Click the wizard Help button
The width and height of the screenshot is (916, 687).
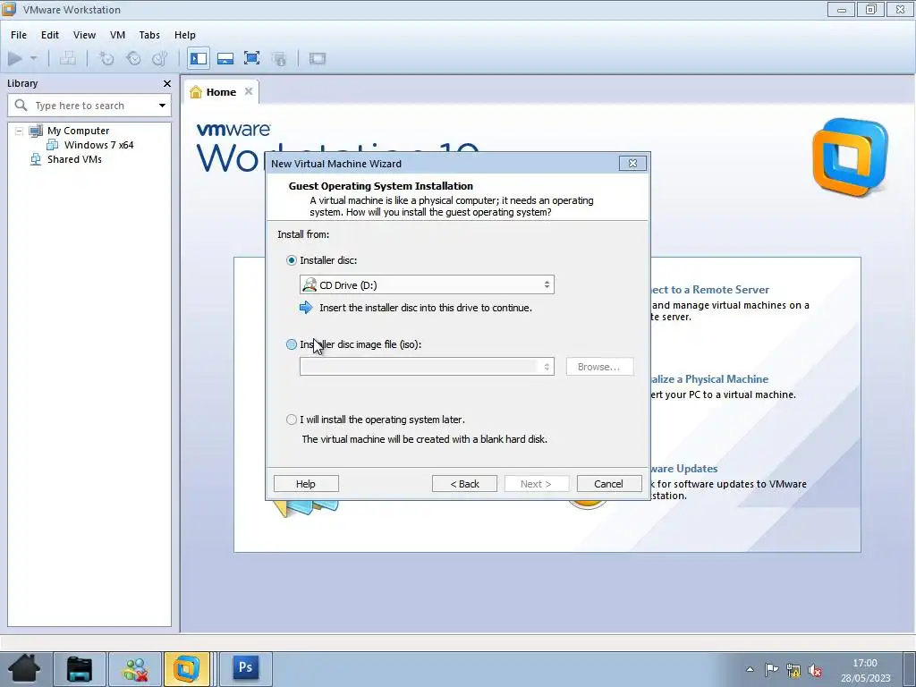point(306,484)
